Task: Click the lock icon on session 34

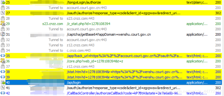Action: point(3,50)
